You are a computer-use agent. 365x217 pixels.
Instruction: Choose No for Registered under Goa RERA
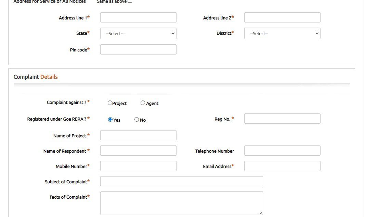pos(136,120)
